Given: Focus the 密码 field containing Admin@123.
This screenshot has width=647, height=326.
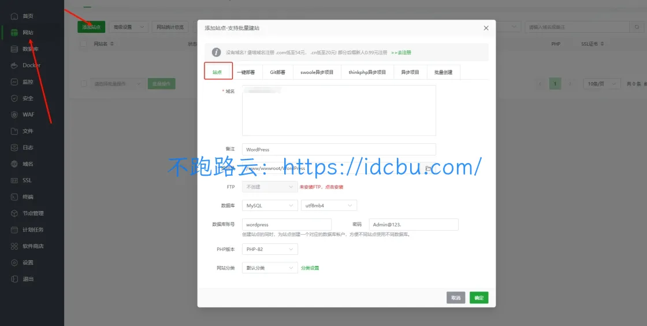Looking at the screenshot, I should coord(414,224).
